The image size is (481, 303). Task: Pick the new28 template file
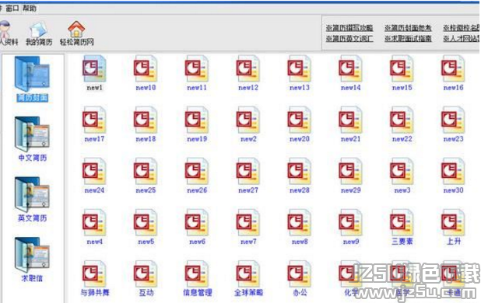300,176
